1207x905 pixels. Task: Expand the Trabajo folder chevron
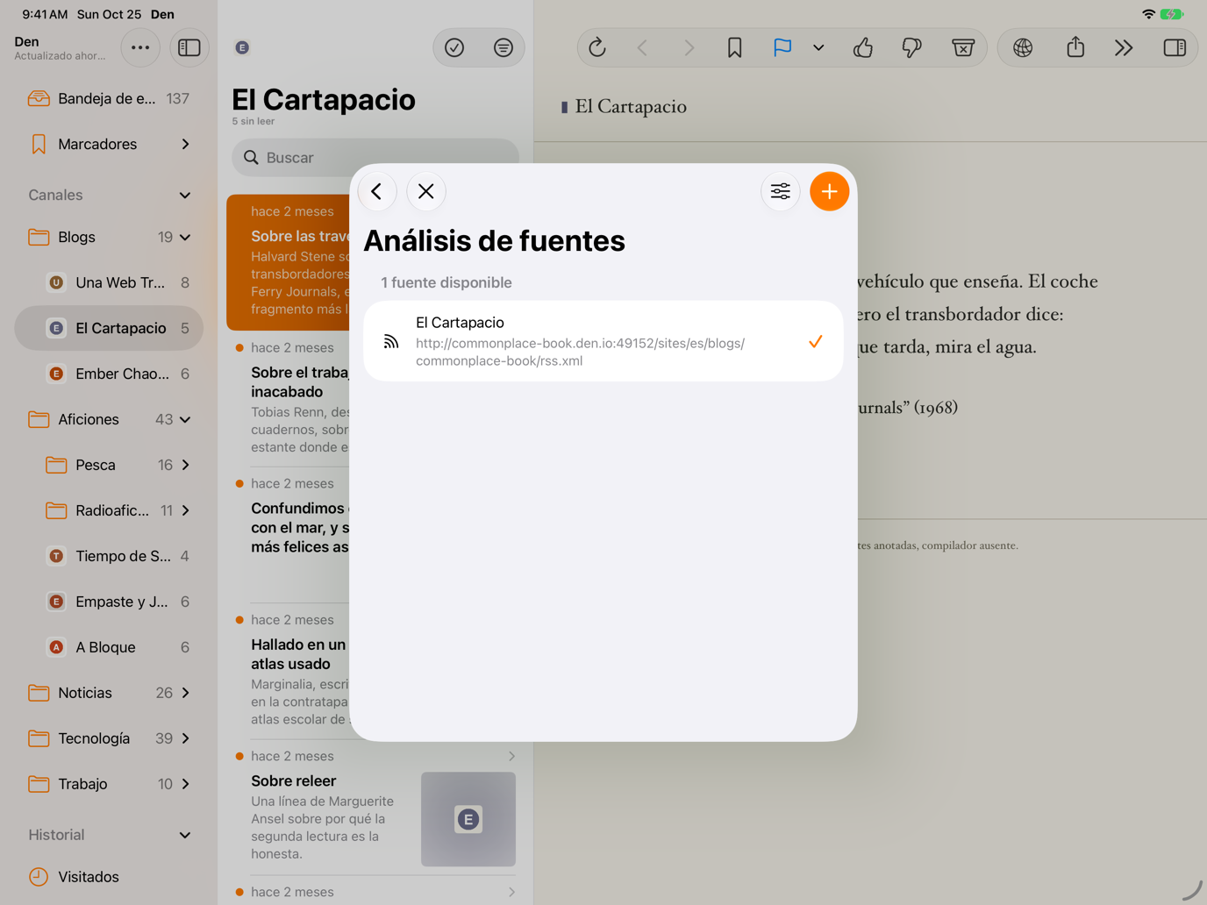point(185,784)
